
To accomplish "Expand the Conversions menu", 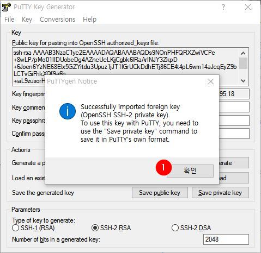I will click(57, 20).
